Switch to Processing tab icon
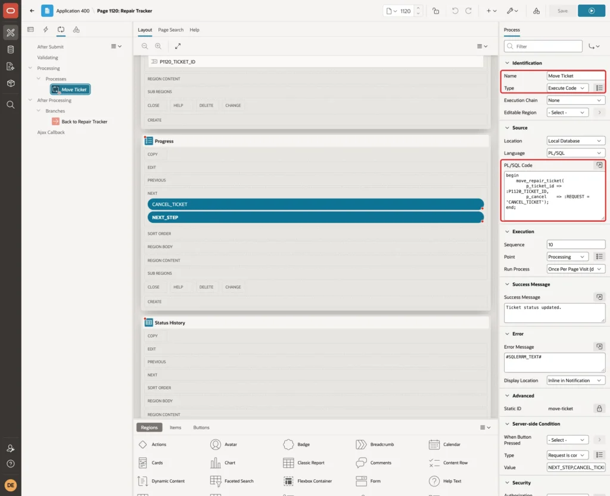The image size is (610, 496). click(61, 30)
